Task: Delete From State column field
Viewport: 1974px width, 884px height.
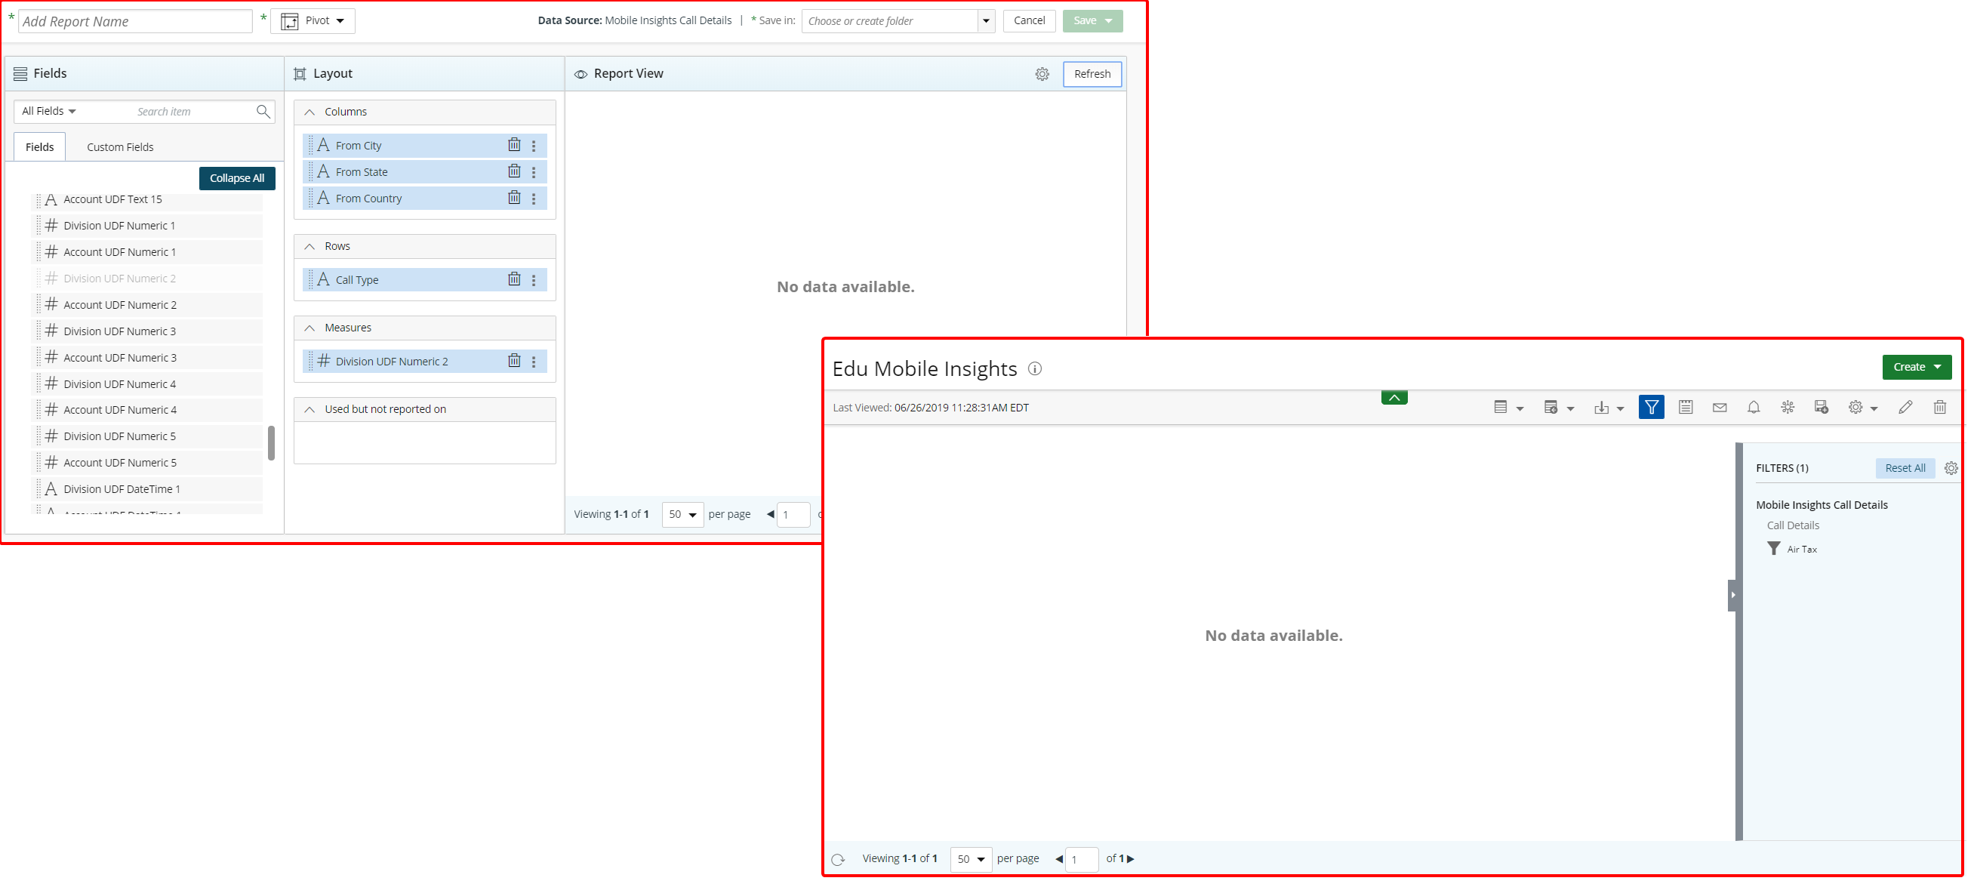Action: click(x=514, y=171)
